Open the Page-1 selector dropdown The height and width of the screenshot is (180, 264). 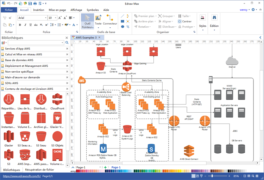point(100,167)
